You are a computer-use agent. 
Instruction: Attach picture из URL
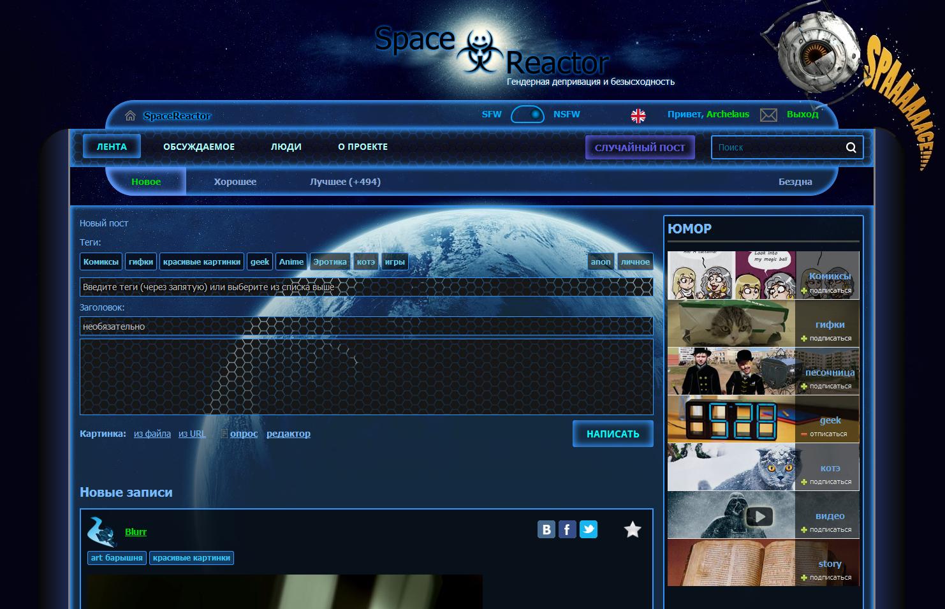click(x=192, y=434)
